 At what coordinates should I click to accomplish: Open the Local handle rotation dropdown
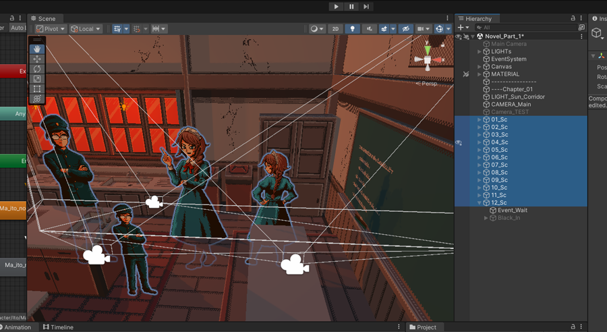coord(86,29)
